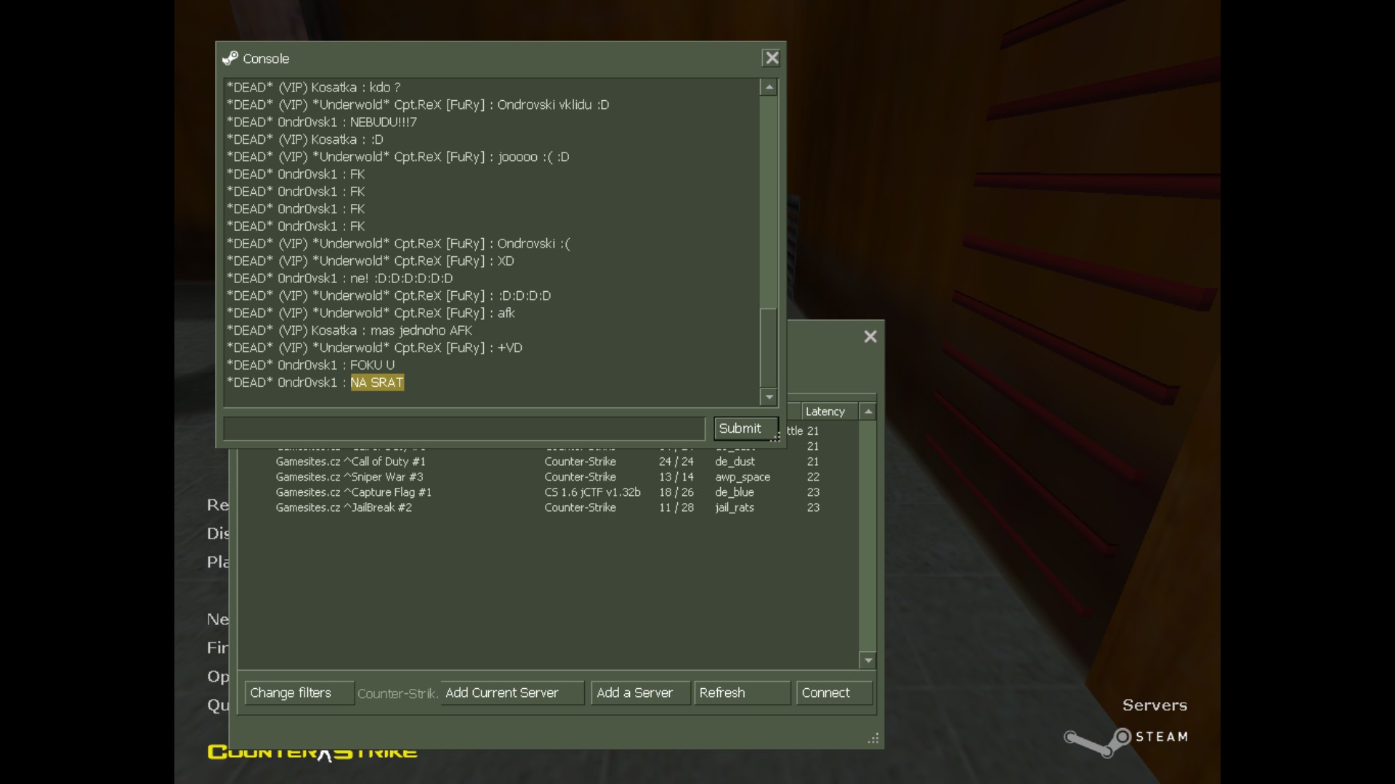Click the Console command input field
Screen dimensions: 1395x784
[464, 428]
